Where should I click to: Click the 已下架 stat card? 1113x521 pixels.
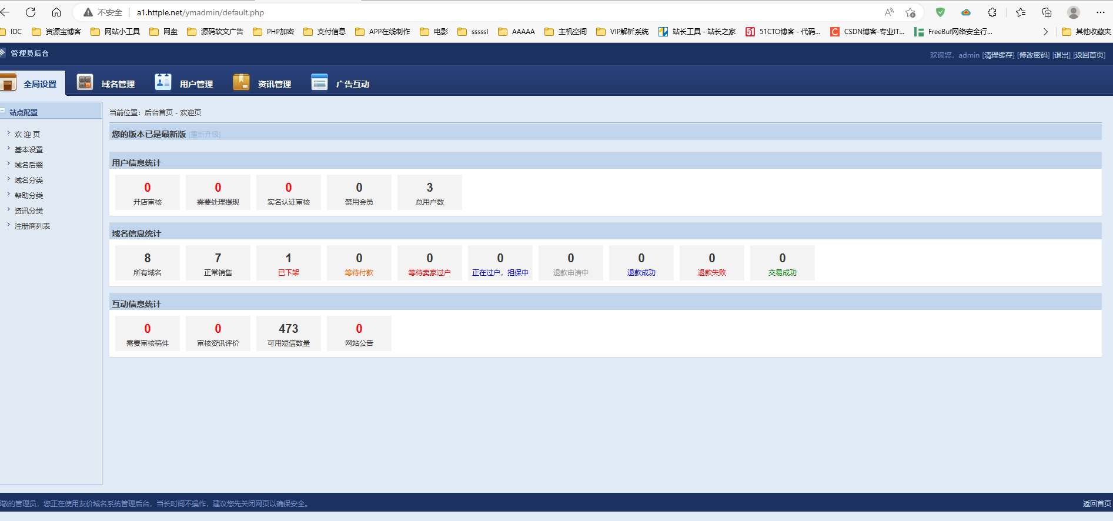289,263
